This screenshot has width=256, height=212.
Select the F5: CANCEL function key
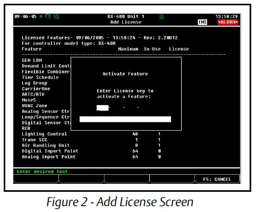[217, 179]
